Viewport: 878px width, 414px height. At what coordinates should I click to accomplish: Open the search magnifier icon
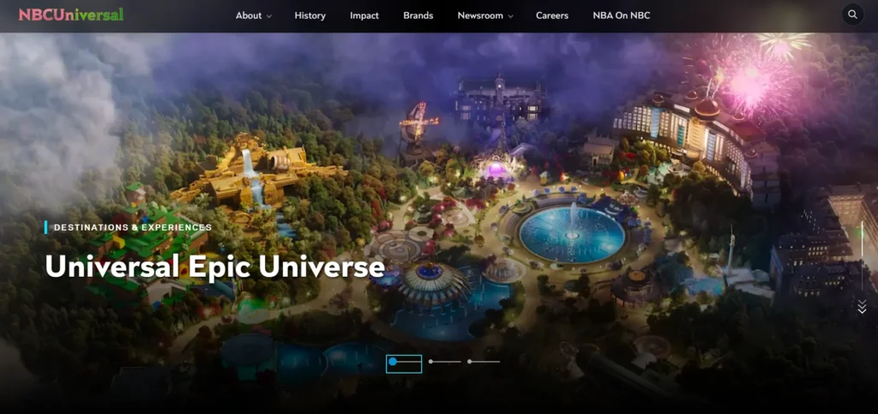pos(852,15)
